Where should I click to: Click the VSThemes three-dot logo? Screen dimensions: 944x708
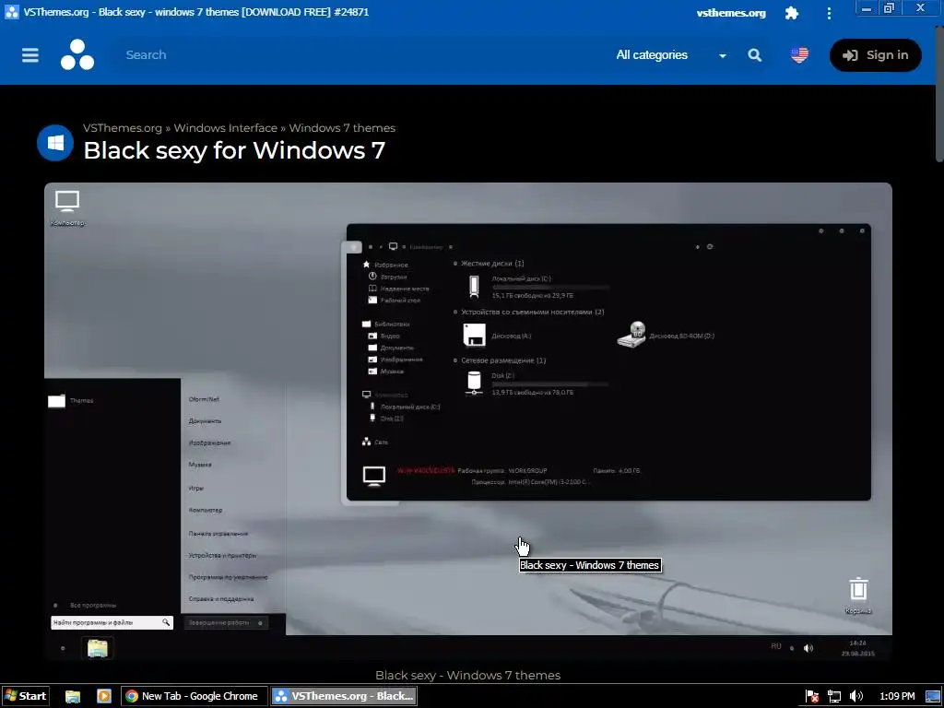click(x=77, y=54)
